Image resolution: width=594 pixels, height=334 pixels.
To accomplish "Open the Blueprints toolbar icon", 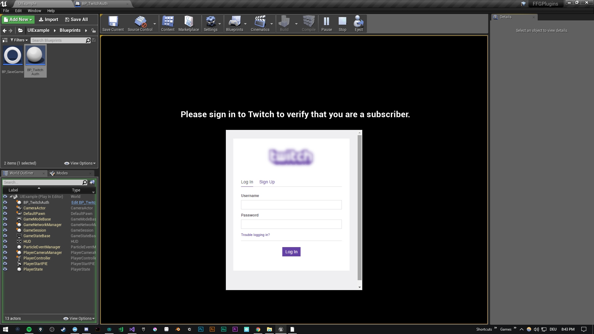I will click(x=234, y=23).
